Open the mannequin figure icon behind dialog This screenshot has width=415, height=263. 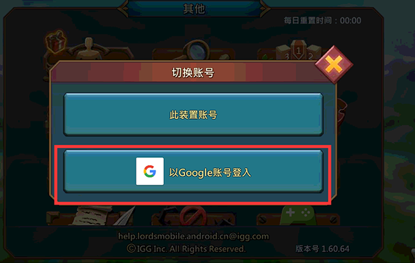(x=88, y=49)
